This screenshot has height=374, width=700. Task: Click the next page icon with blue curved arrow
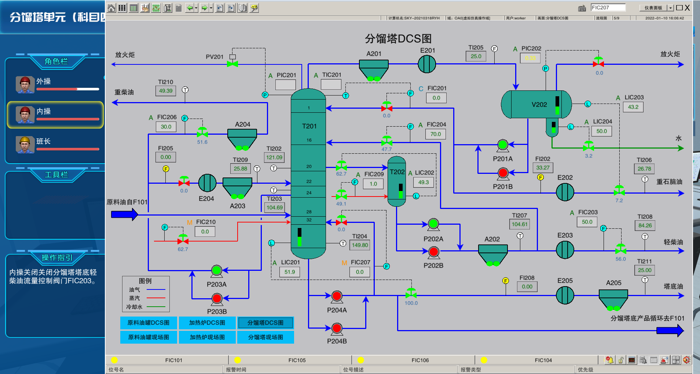pyautogui.click(x=231, y=8)
